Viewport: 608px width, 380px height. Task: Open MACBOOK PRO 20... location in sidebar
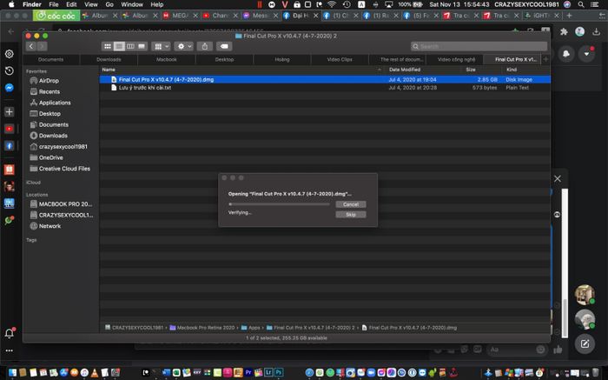pyautogui.click(x=61, y=203)
